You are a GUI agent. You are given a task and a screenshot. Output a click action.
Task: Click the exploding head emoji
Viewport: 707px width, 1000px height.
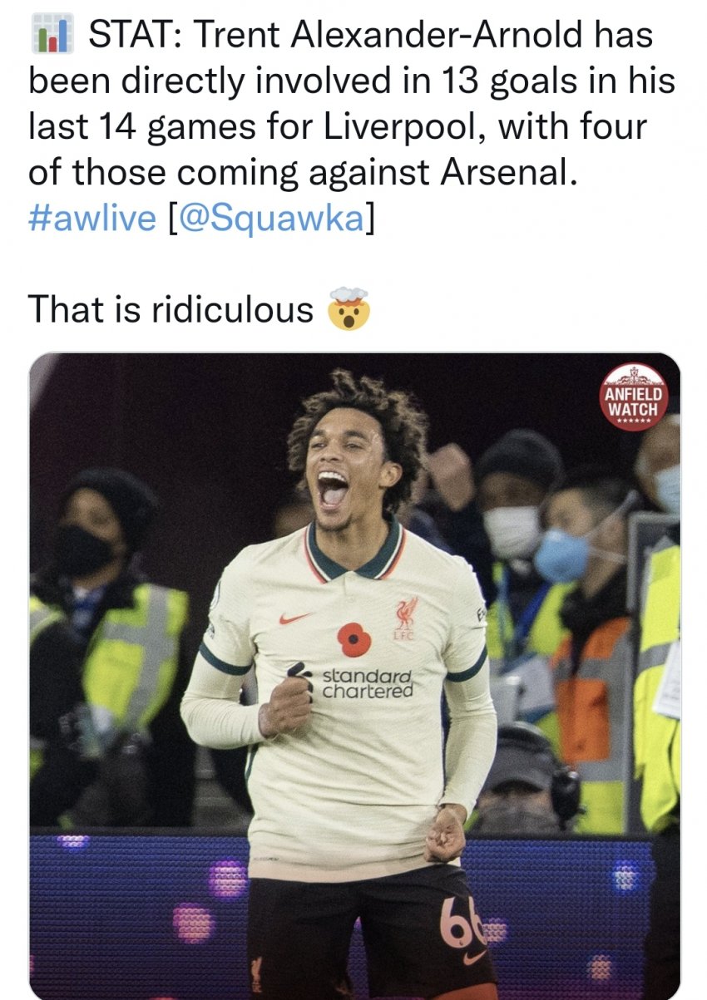coord(349,308)
